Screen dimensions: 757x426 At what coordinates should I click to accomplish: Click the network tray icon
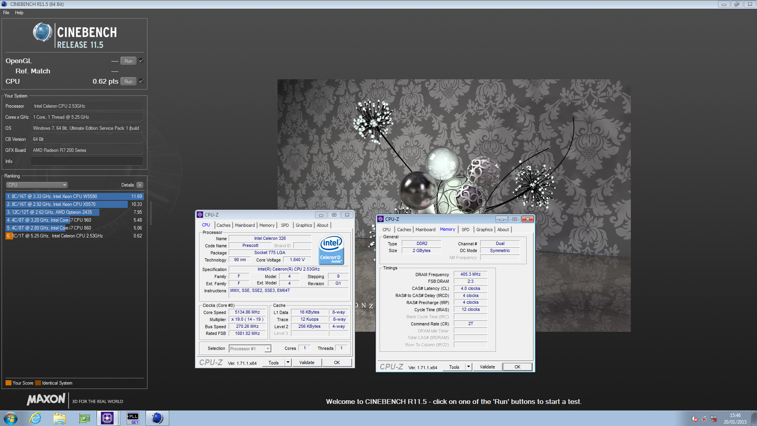pos(714,419)
